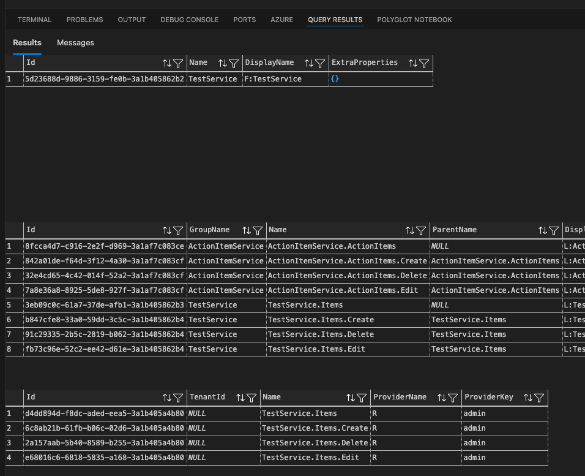Click the F:TestService DisplayName cell
The width and height of the screenshot is (585, 476).
[x=273, y=79]
